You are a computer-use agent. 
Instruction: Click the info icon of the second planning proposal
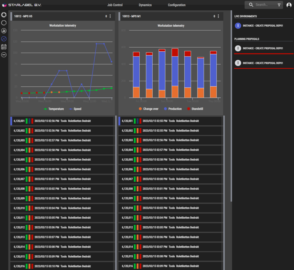point(238,63)
